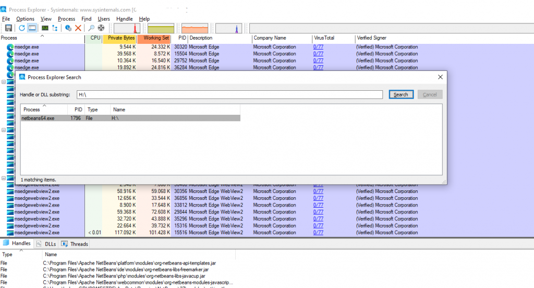Open process Properties toolbar icon
Screen dimensions: 534x288
pos(68,28)
